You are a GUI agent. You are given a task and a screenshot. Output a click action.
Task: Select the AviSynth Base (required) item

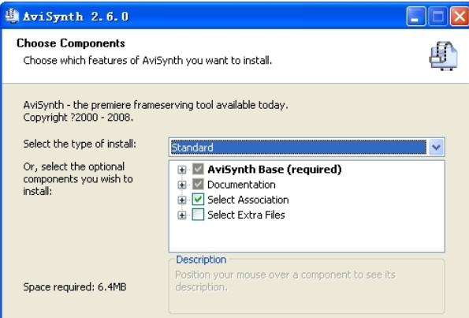(274, 170)
